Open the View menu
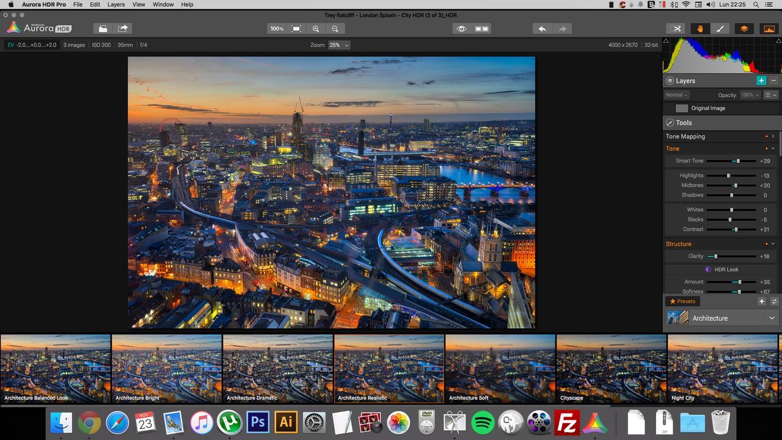Image resolution: width=782 pixels, height=440 pixels. (x=139, y=4)
